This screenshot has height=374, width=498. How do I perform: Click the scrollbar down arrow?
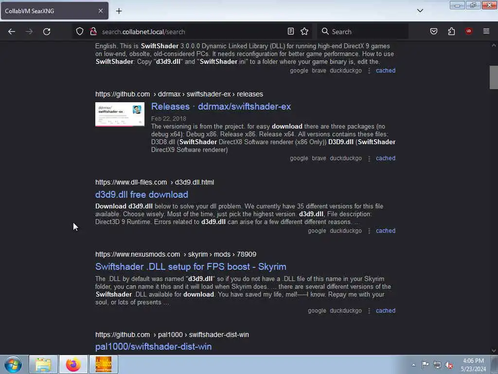point(494,351)
